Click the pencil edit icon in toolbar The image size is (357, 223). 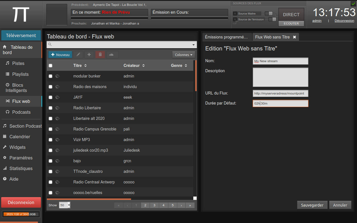[78, 55]
